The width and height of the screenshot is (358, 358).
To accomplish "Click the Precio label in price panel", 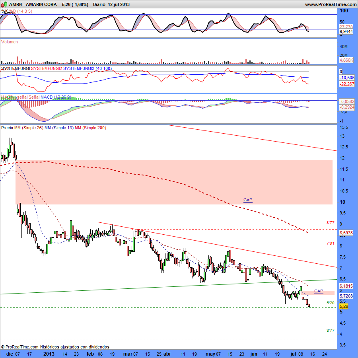I will [x=7, y=128].
